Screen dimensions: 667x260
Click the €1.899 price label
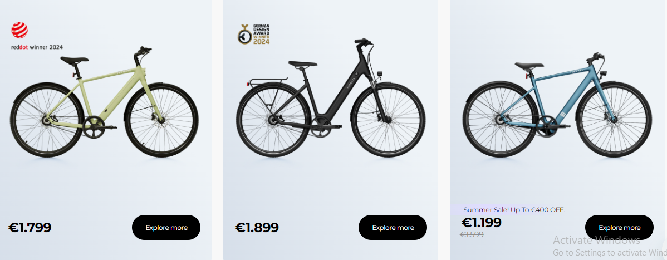[257, 227]
